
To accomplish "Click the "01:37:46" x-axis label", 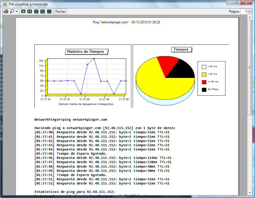I will [x=84, y=99].
